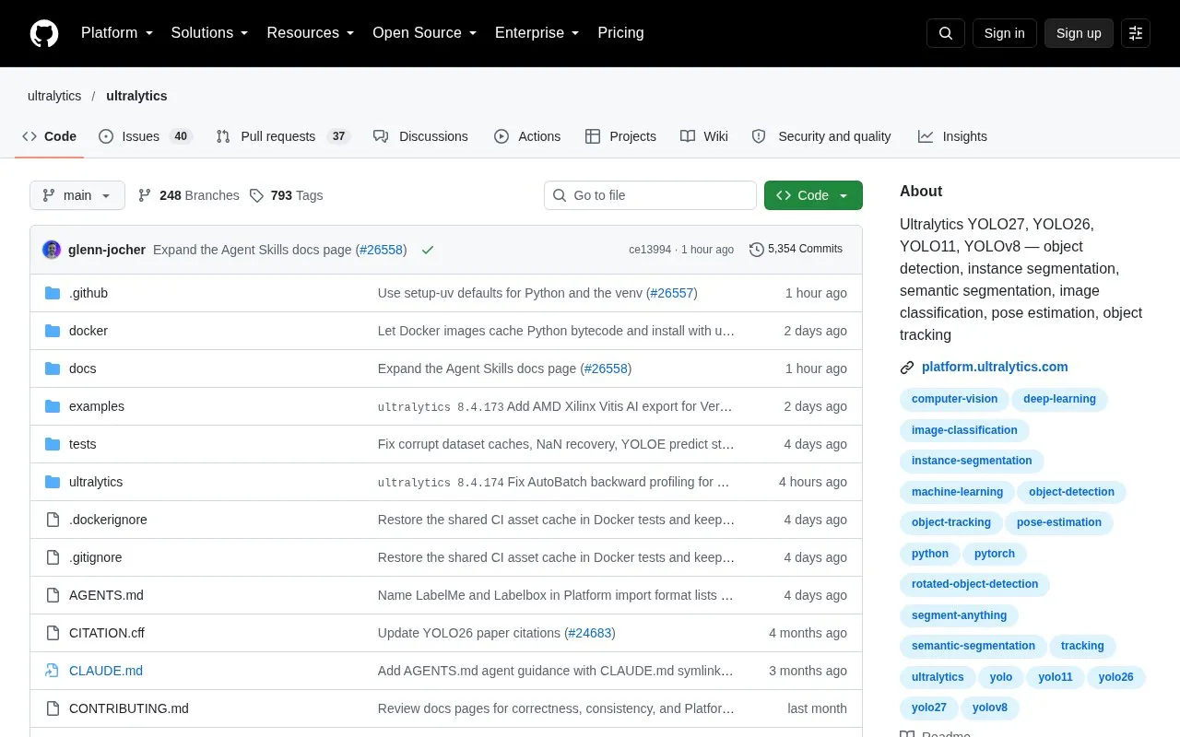Open the CLAUDE.md symlink file
The image size is (1180, 737).
pos(106,671)
